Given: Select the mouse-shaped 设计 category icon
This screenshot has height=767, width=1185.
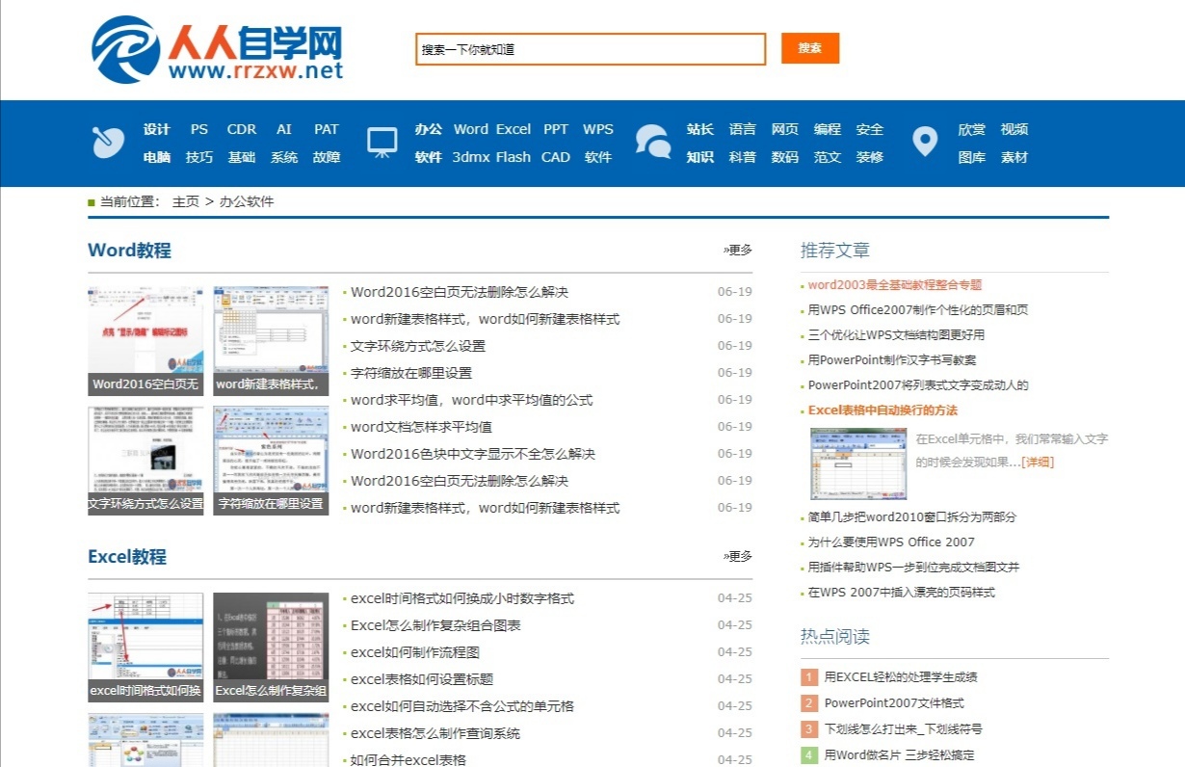Looking at the screenshot, I should 107,143.
